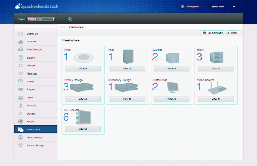View all Zones
The image size is (257, 166).
coord(83,69)
